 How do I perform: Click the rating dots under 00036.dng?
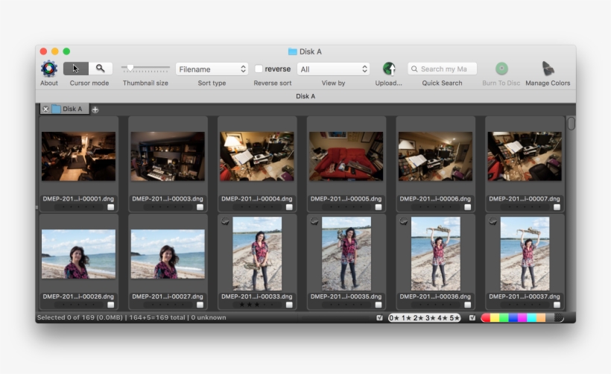(435, 305)
